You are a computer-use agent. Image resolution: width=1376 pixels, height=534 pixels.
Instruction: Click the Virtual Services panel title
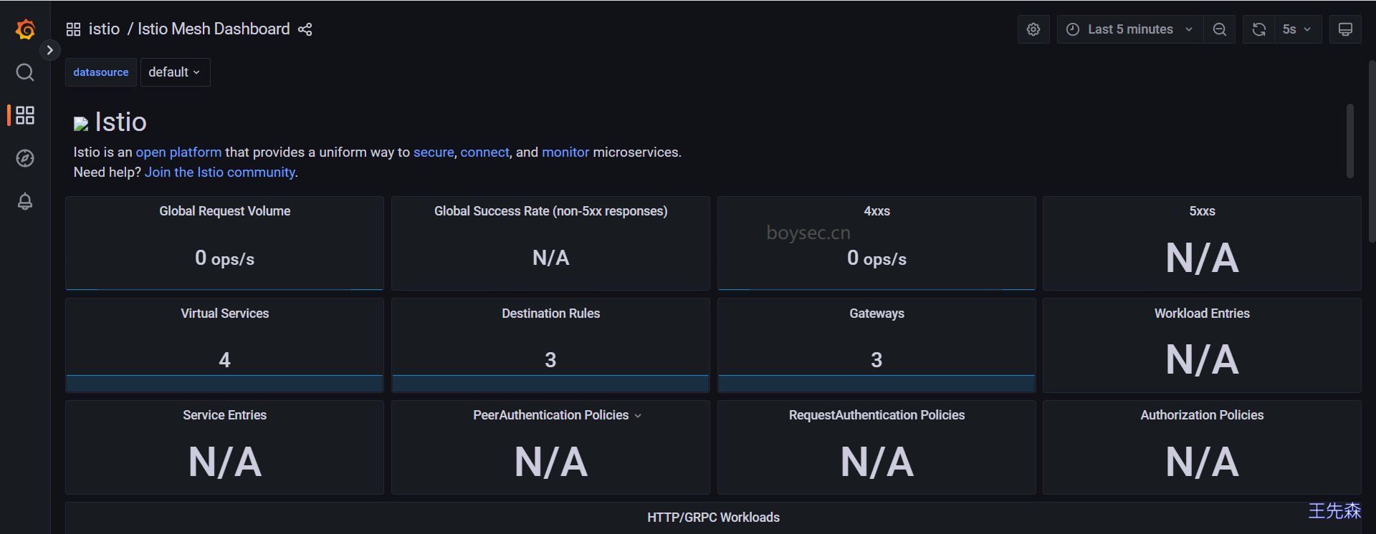pyautogui.click(x=225, y=314)
